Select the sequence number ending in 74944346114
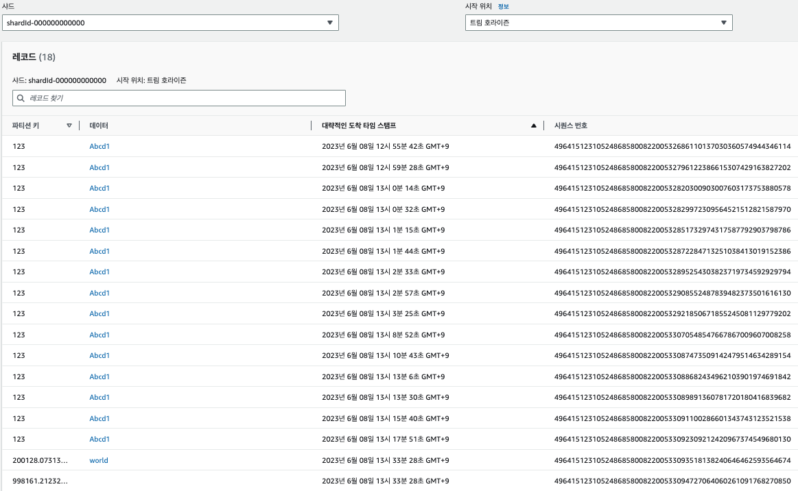The image size is (798, 491). [x=672, y=146]
